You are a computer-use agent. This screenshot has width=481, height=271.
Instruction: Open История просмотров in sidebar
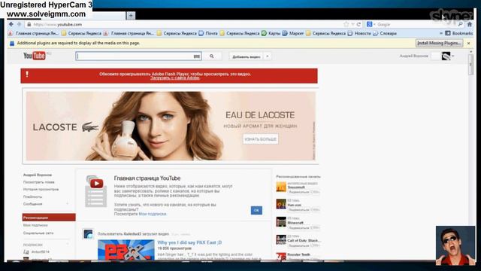(x=41, y=189)
